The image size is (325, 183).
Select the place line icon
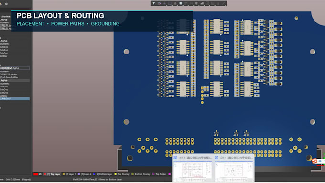224,3
